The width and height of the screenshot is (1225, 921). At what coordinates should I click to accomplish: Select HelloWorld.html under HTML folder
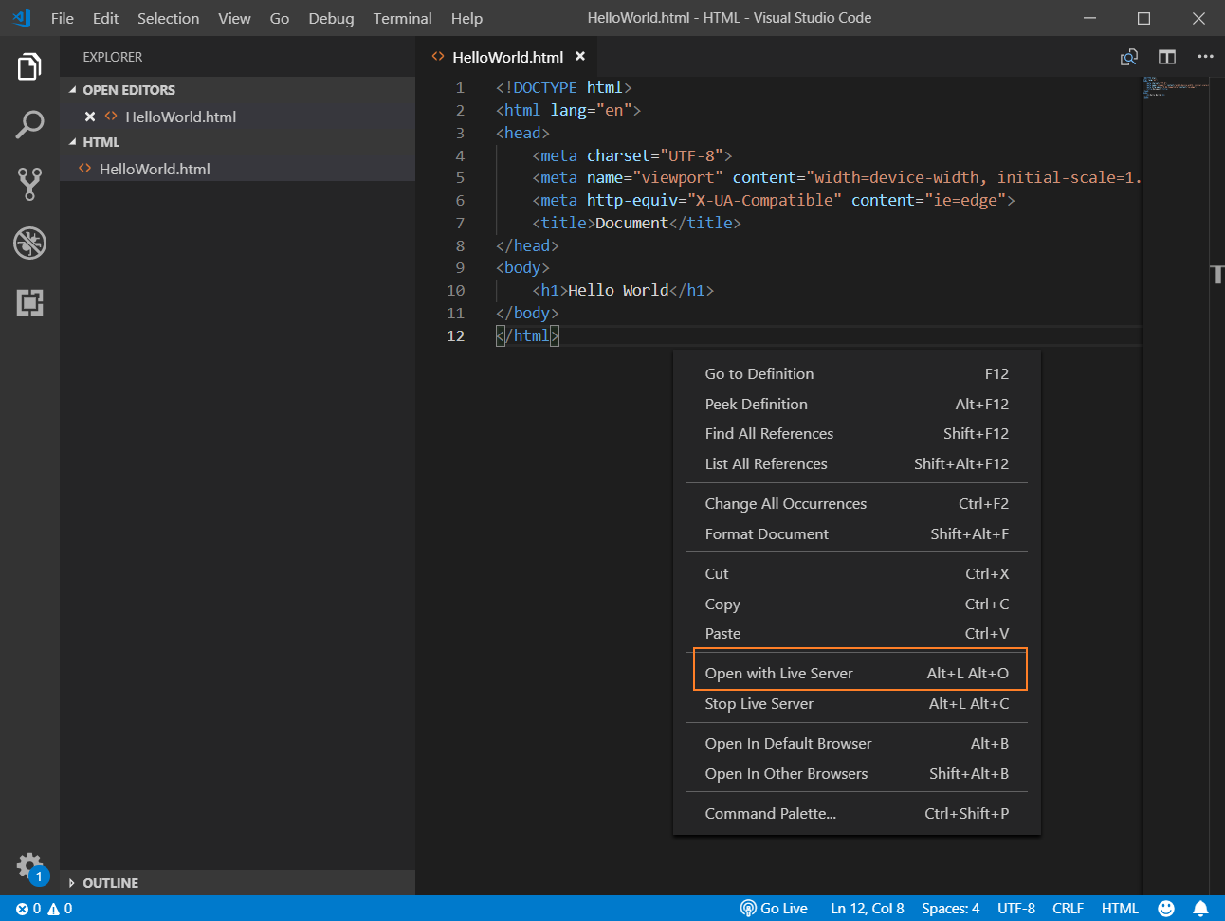155,169
